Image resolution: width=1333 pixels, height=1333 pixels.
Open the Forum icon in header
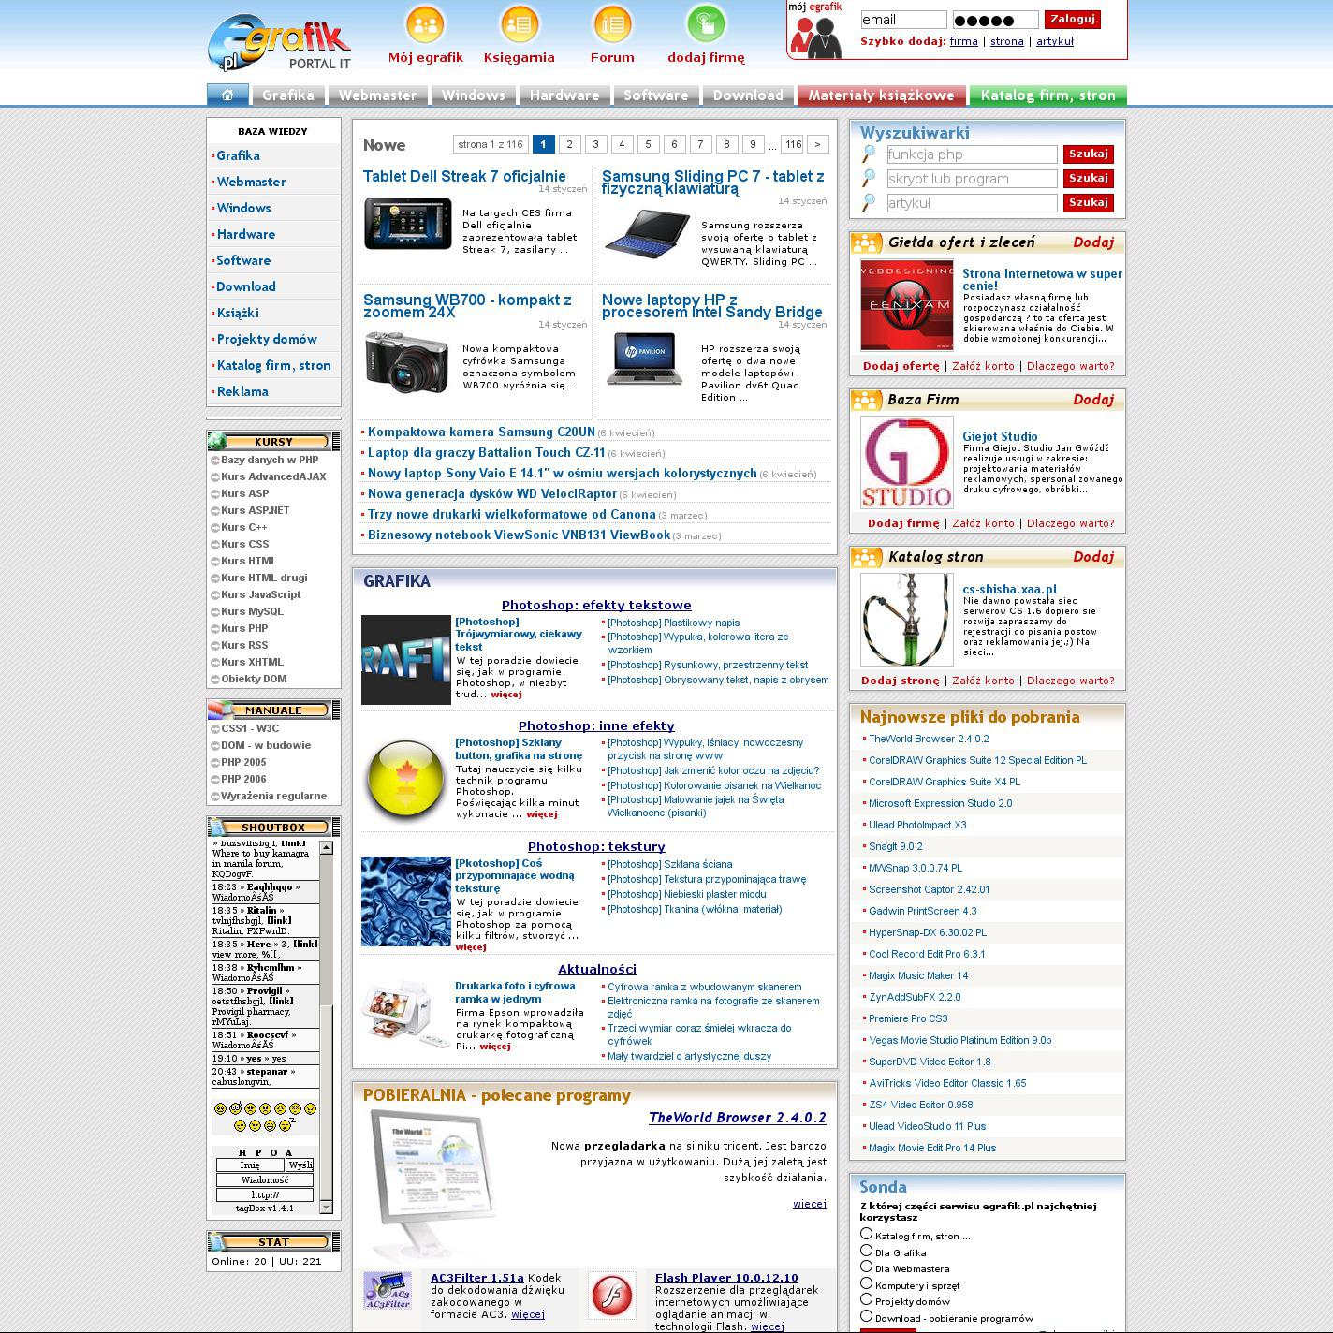(612, 24)
